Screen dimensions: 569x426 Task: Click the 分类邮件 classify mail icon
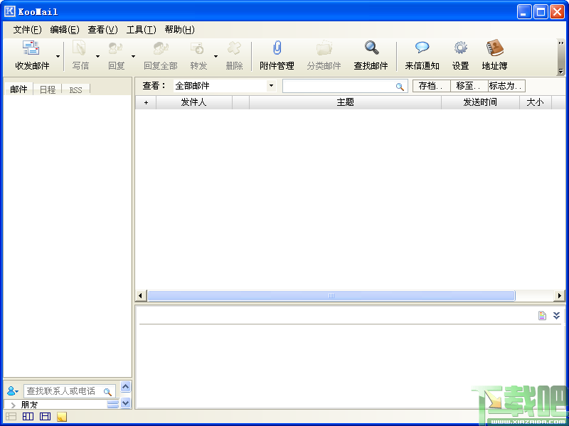click(324, 48)
